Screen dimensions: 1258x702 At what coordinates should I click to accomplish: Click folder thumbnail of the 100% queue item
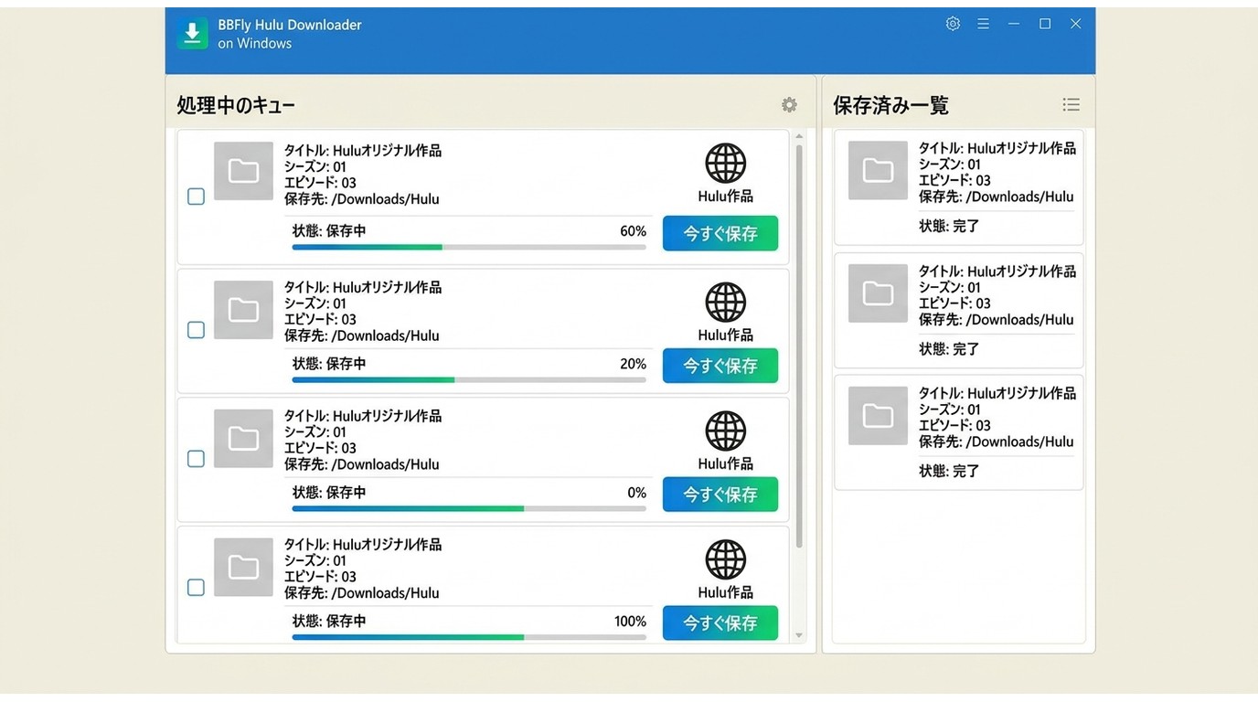pos(243,568)
